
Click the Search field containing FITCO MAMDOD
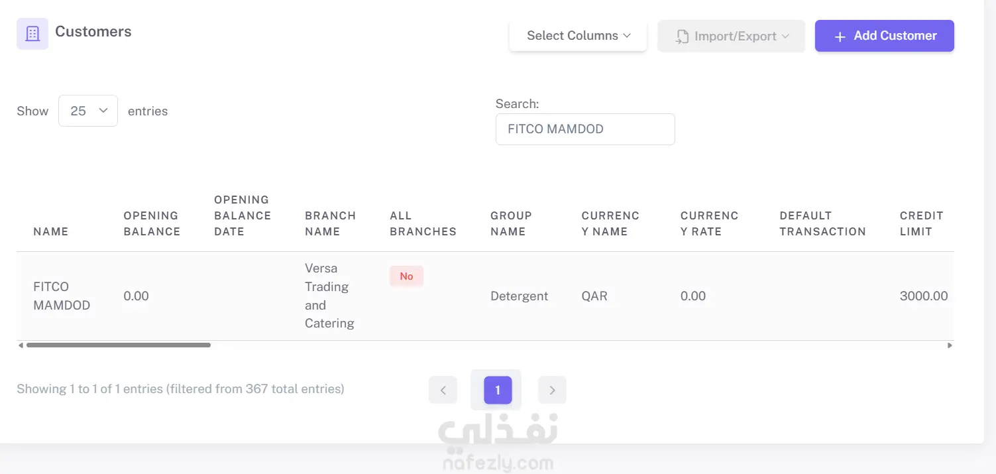[x=585, y=129]
